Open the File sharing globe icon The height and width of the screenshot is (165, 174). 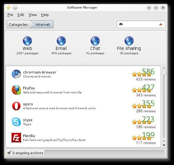129,41
